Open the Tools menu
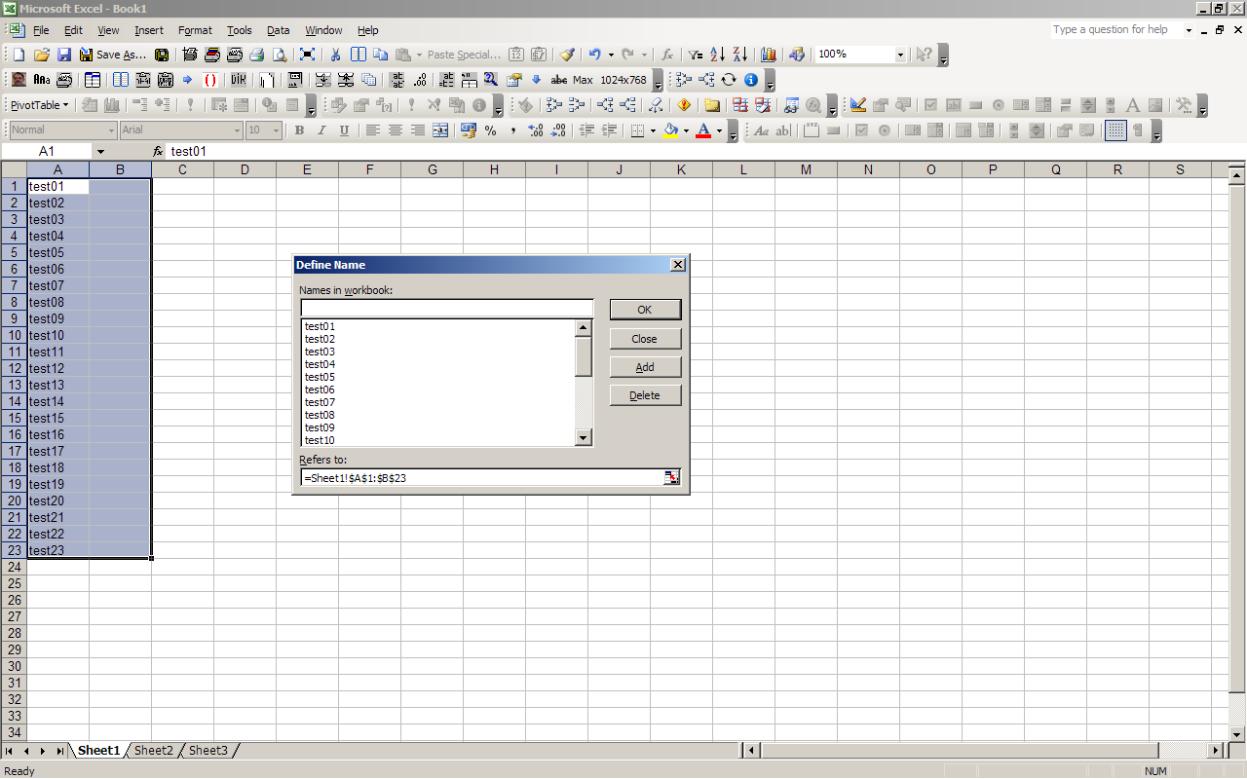 tap(240, 30)
